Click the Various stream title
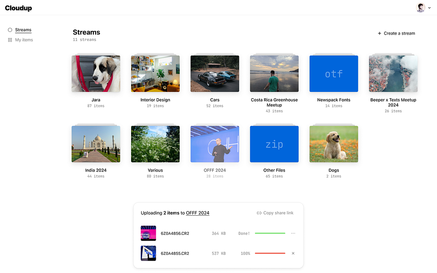The width and height of the screenshot is (437, 273). tap(155, 170)
